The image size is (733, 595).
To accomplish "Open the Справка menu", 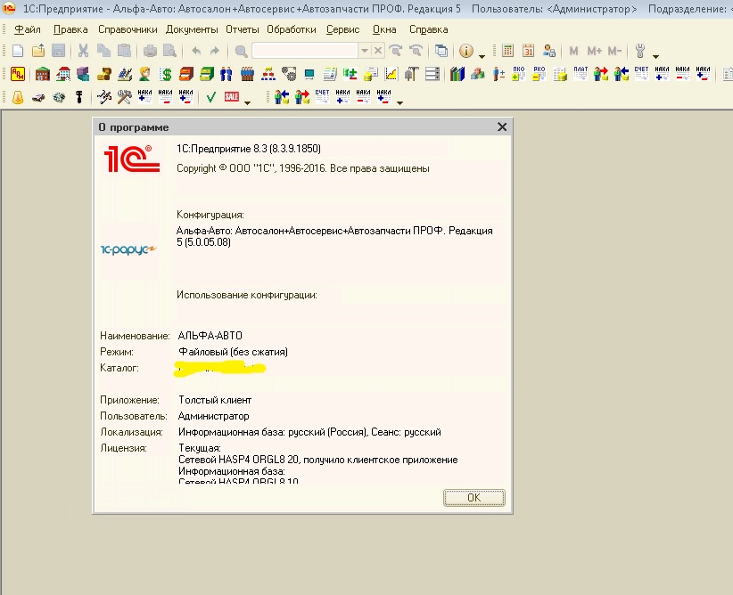I will (429, 29).
